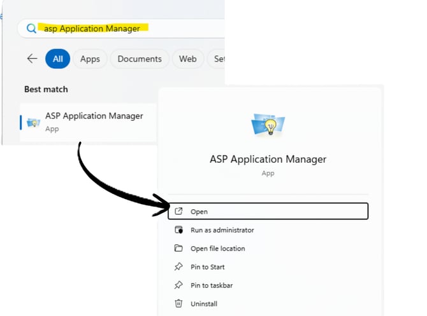Click the ASP Application Manager title in details pane

click(268, 159)
